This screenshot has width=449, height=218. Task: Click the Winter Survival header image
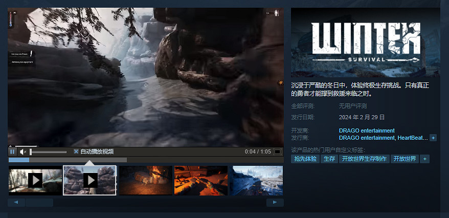click(365, 42)
